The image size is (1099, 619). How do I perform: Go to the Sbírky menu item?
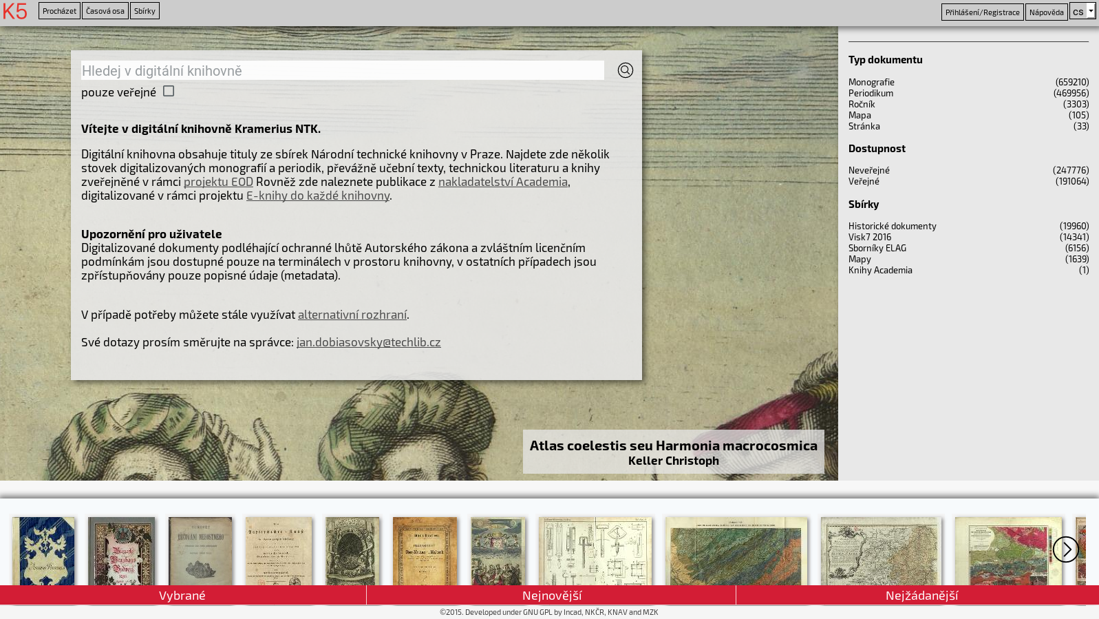pos(145,11)
